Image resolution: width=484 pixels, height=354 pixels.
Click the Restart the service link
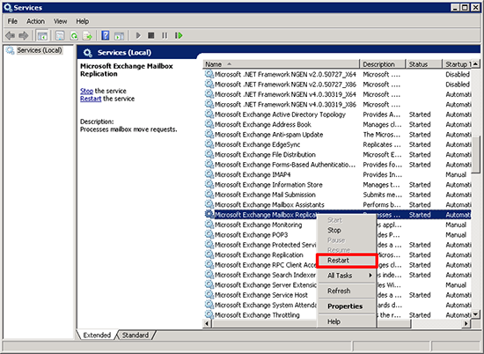pyautogui.click(x=91, y=99)
